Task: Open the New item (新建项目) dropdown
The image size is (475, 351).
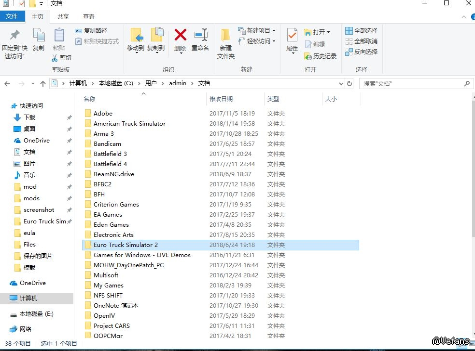Action: [x=274, y=30]
